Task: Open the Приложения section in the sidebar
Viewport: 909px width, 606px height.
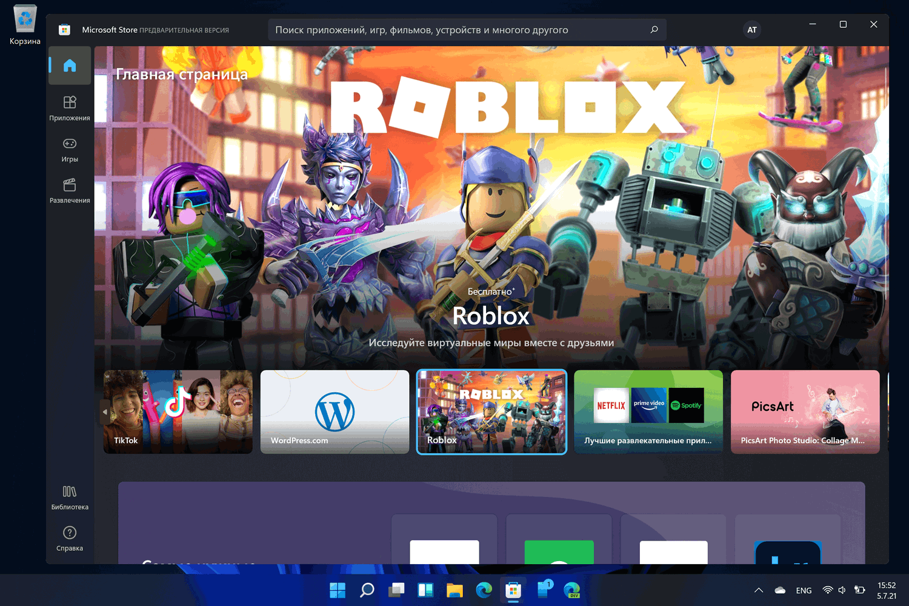Action: (x=70, y=108)
